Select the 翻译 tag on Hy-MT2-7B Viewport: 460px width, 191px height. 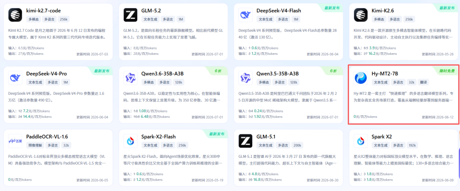click(423, 83)
